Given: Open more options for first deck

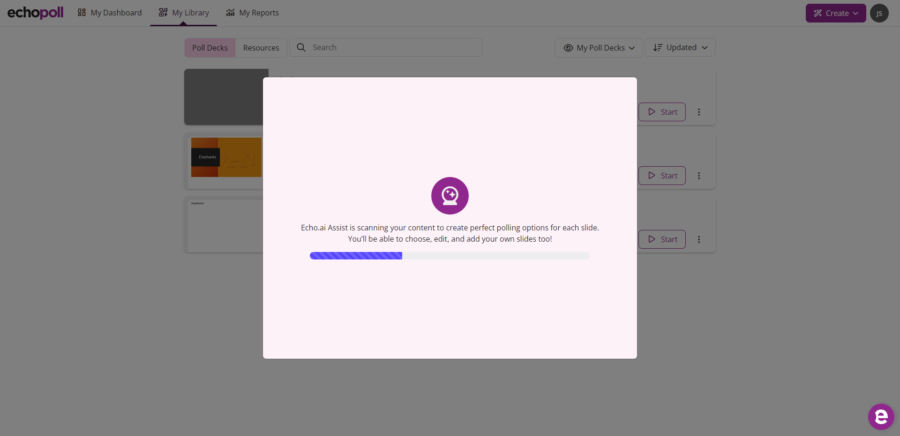Looking at the screenshot, I should pyautogui.click(x=699, y=112).
